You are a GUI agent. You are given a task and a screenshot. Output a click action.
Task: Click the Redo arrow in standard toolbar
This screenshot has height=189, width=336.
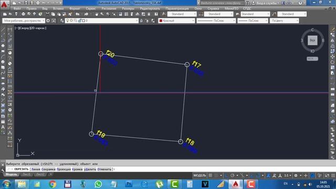click(x=86, y=14)
